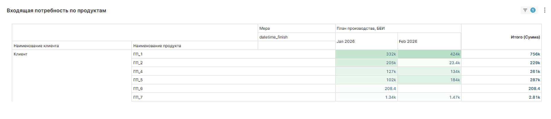Click the Наименование клиента header
The image size is (551, 119).
36,46
